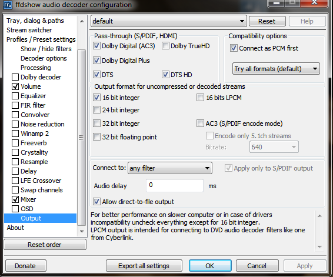Click the Export all settings button
This screenshot has width=333, height=277.
tap(144, 266)
